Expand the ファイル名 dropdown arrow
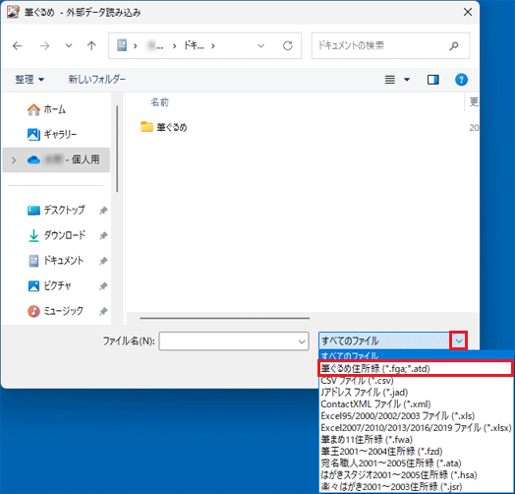 tap(302, 341)
